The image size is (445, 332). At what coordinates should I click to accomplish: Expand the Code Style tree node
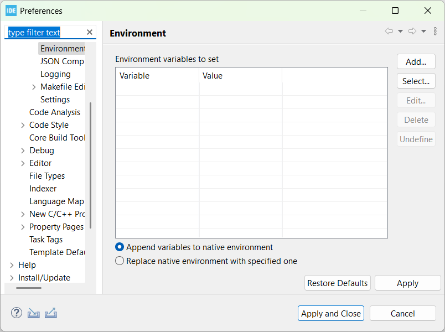[23, 125]
